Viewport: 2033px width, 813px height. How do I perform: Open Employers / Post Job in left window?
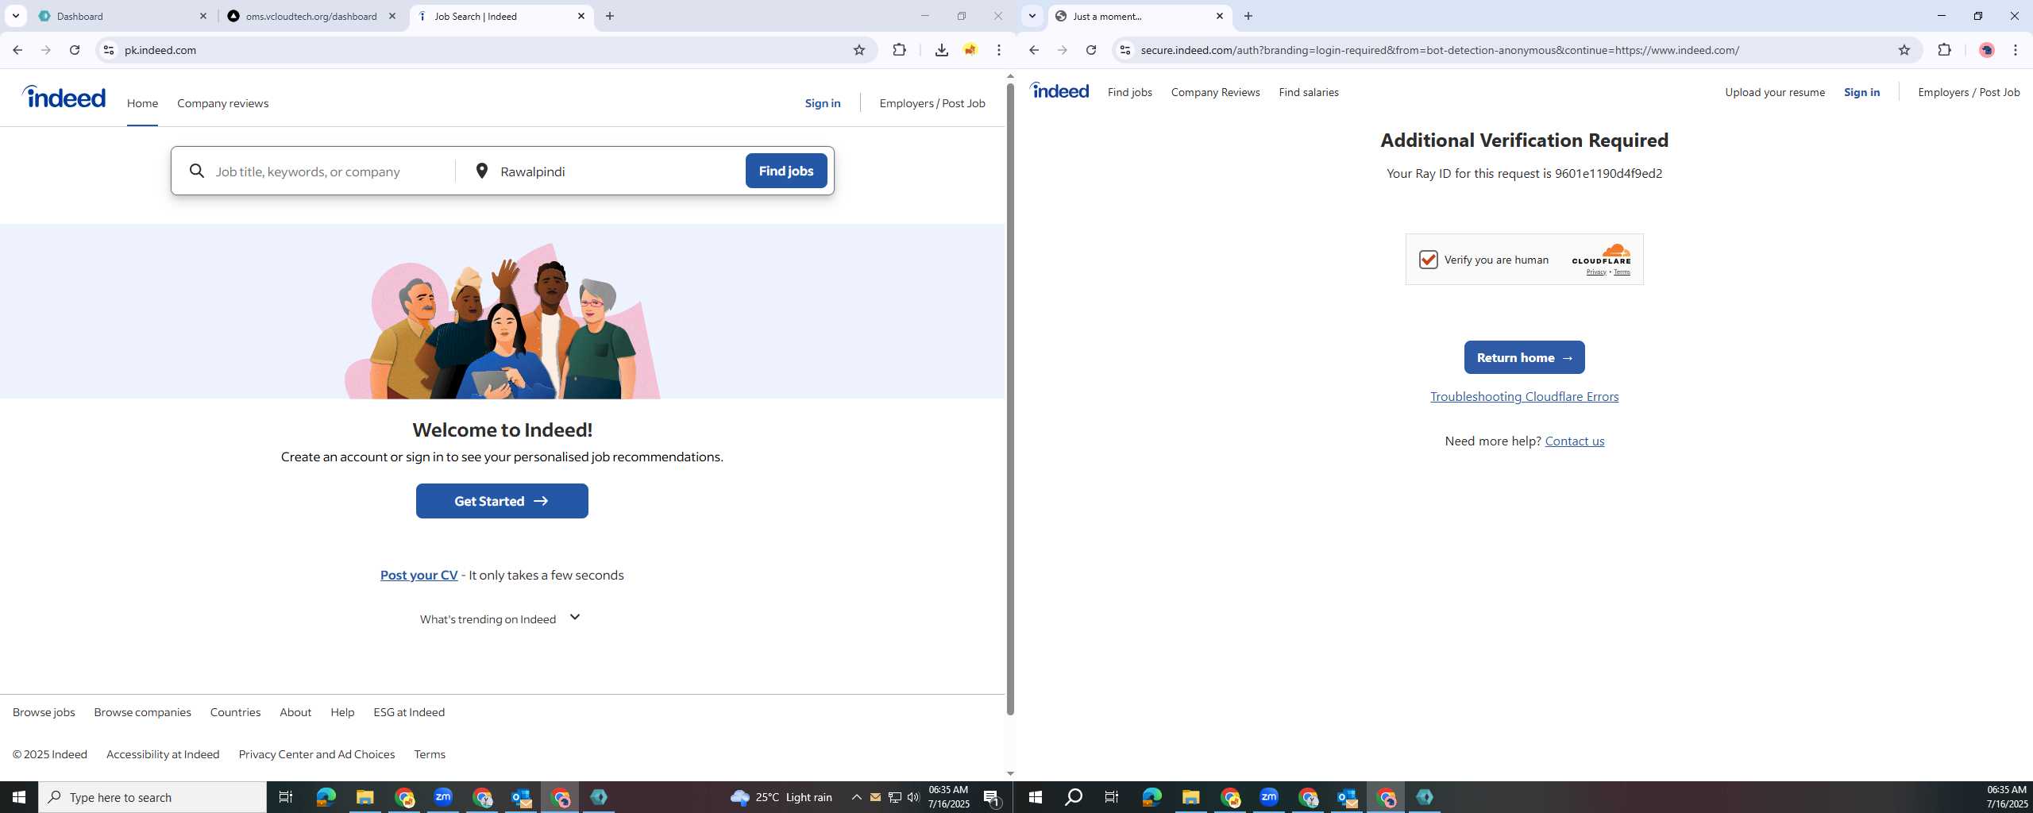tap(932, 103)
